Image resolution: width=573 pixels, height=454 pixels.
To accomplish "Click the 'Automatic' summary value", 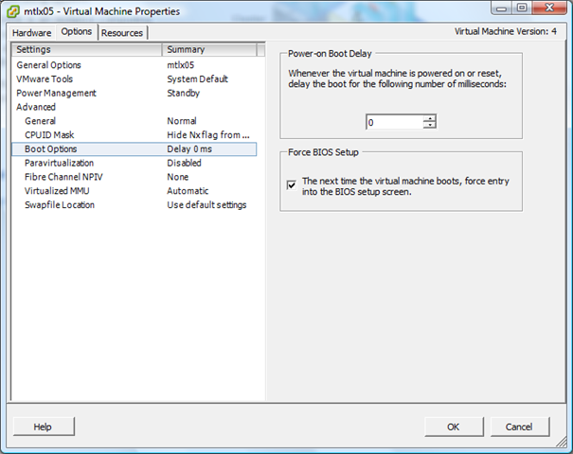I will (x=188, y=191).
